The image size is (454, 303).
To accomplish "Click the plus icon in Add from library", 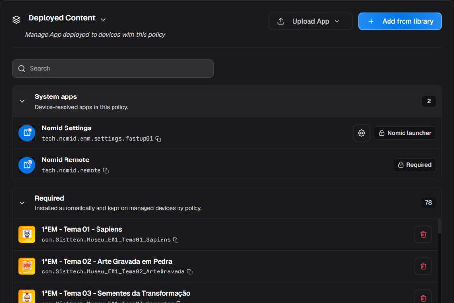I will (371, 21).
